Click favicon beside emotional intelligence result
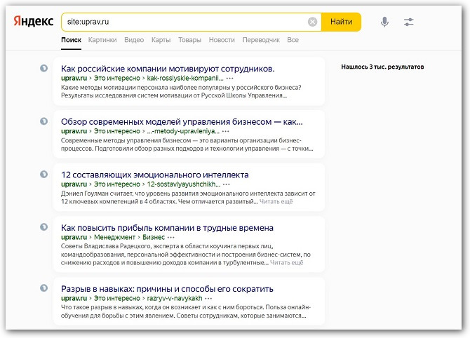The image size is (470, 338). pyautogui.click(x=43, y=174)
